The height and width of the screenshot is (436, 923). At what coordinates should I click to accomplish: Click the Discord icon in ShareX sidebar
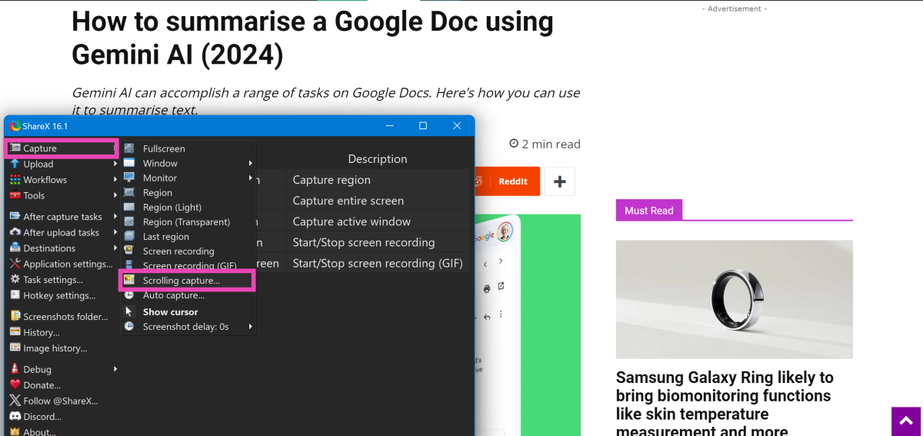(15, 417)
